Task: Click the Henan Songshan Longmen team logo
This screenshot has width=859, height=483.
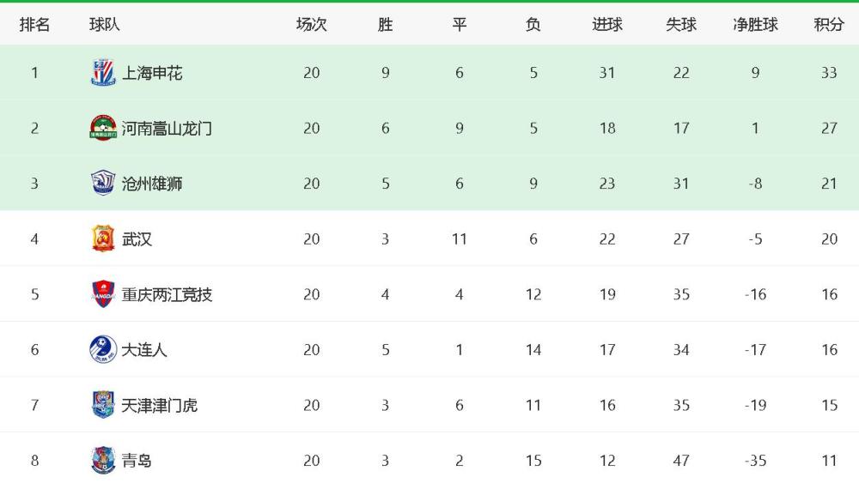Action: (x=103, y=128)
